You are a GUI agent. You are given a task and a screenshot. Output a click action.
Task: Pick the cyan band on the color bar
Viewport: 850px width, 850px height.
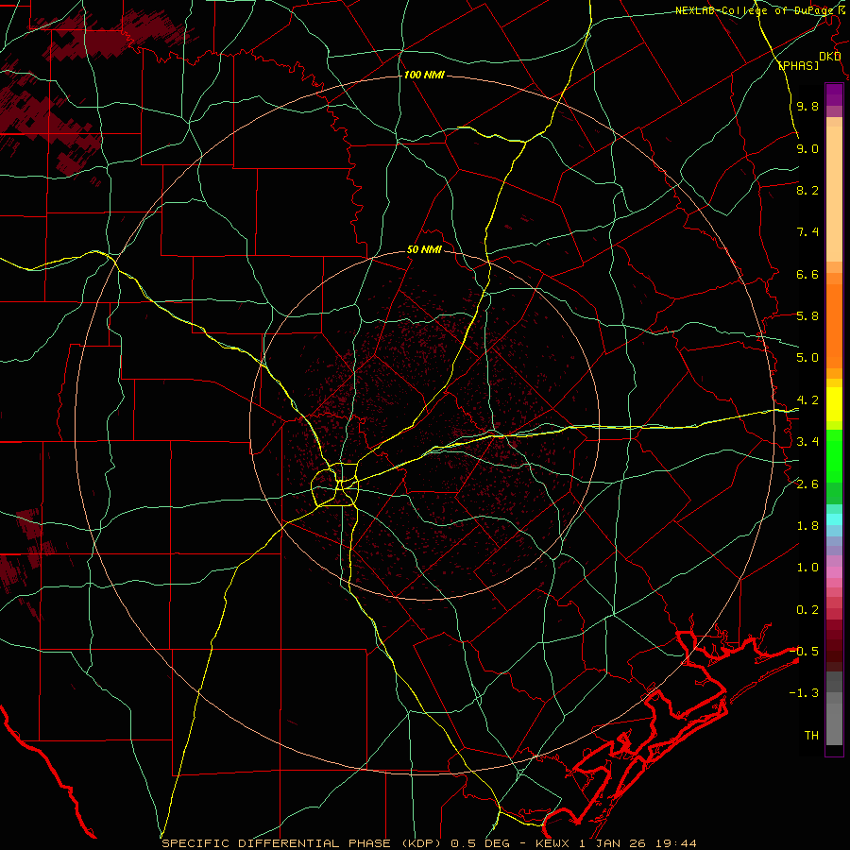(834, 518)
